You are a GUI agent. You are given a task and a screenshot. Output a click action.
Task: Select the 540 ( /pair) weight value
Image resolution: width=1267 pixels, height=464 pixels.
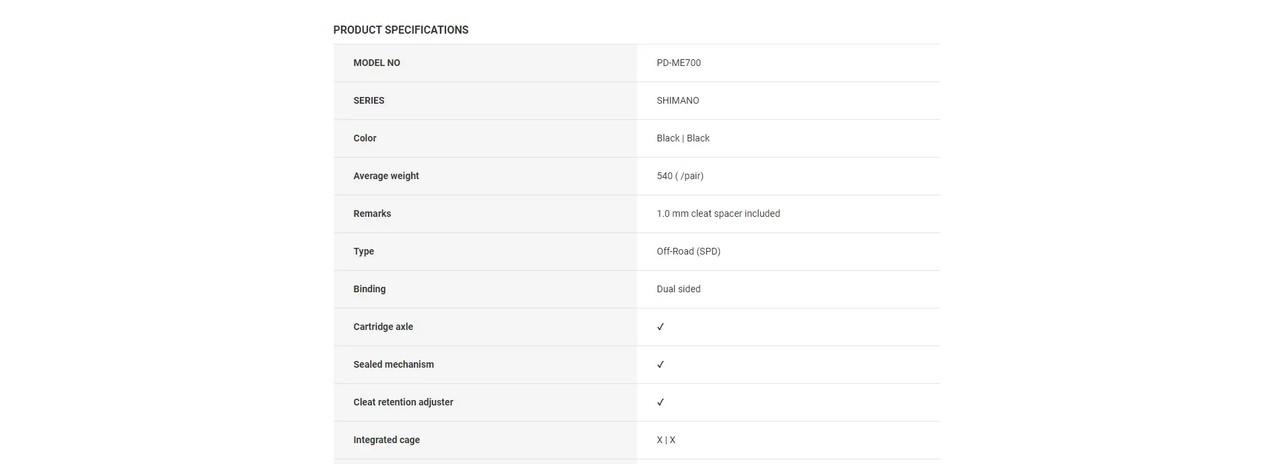pyautogui.click(x=680, y=176)
